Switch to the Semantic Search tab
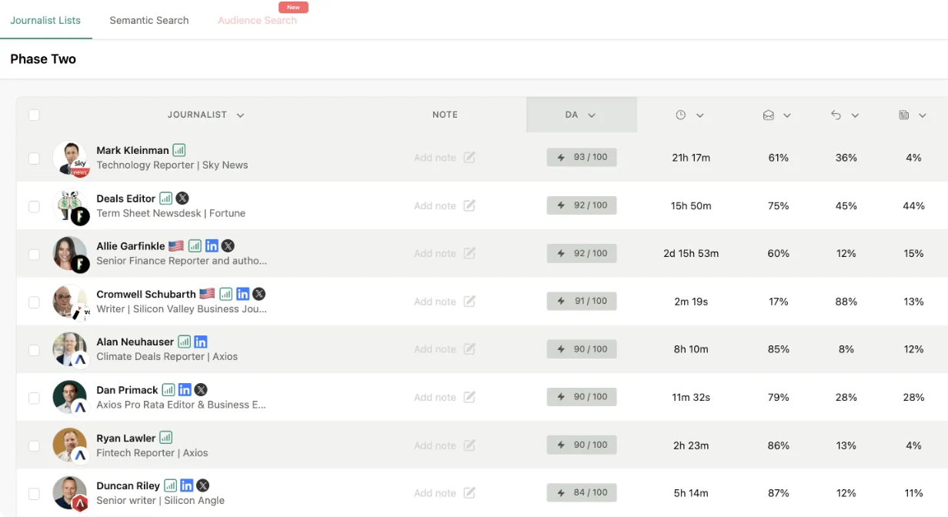The width and height of the screenshot is (948, 517). click(x=149, y=20)
